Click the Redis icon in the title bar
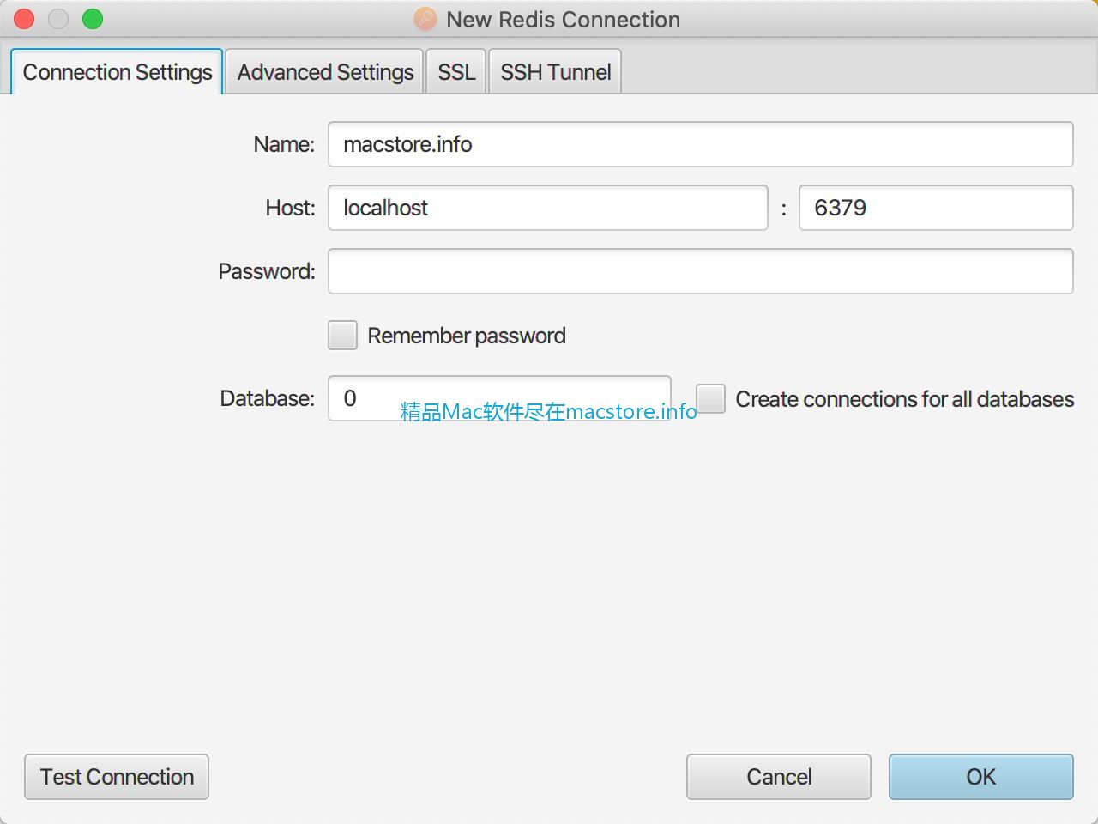 [x=425, y=19]
